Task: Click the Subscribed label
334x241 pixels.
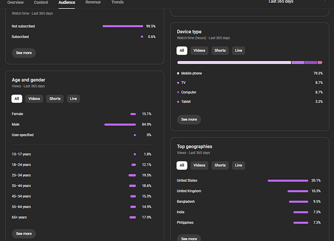Action: [20, 37]
